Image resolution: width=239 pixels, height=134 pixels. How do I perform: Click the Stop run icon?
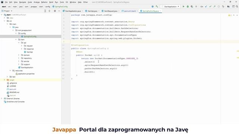click(196, 7)
